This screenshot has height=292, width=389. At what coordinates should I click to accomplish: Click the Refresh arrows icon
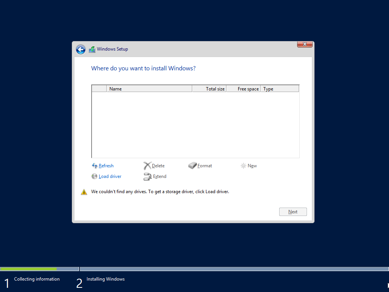pyautogui.click(x=95, y=166)
